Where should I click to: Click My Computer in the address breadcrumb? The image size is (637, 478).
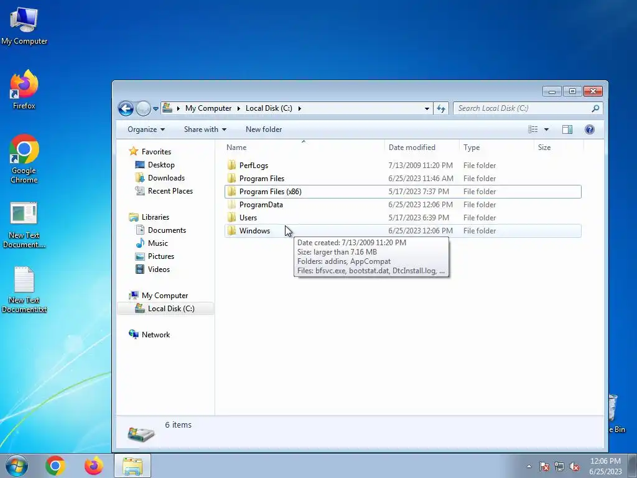(208, 108)
